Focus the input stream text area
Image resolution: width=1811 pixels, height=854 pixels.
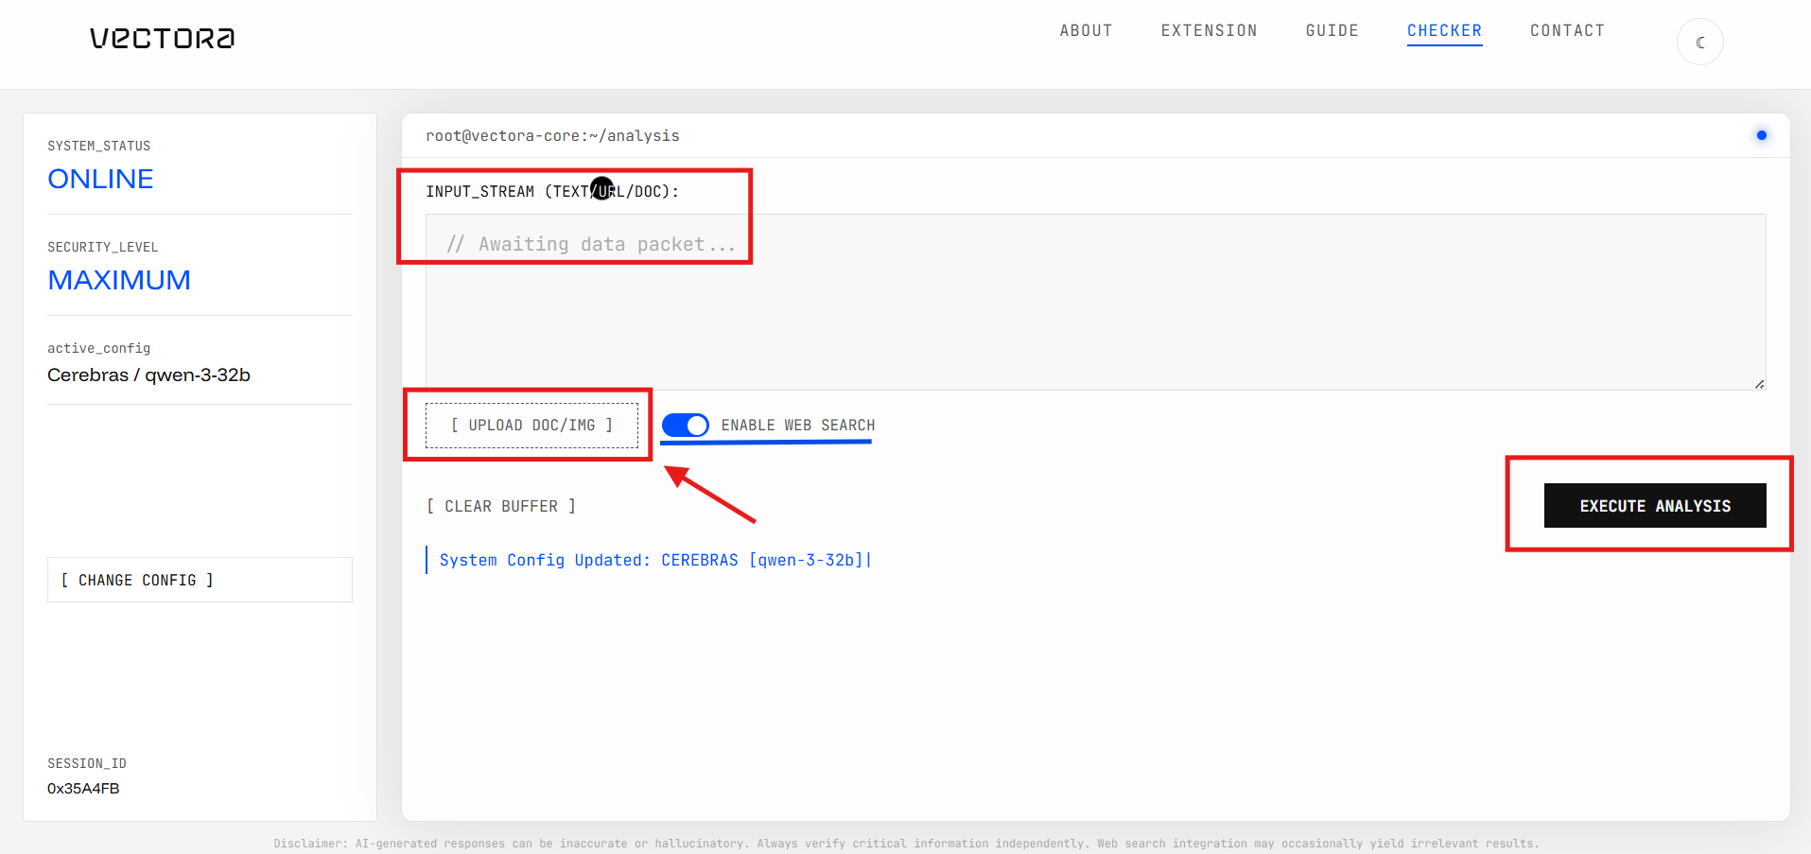(1095, 303)
